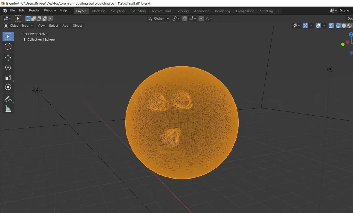
Task: Choose Extend selection mode icon
Action: [x=33, y=18]
